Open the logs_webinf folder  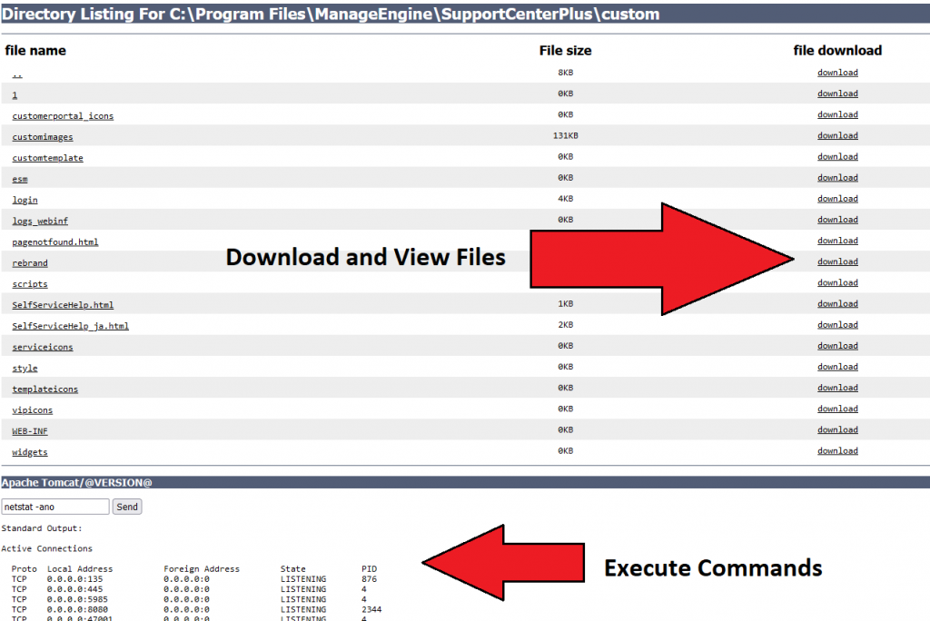click(39, 221)
